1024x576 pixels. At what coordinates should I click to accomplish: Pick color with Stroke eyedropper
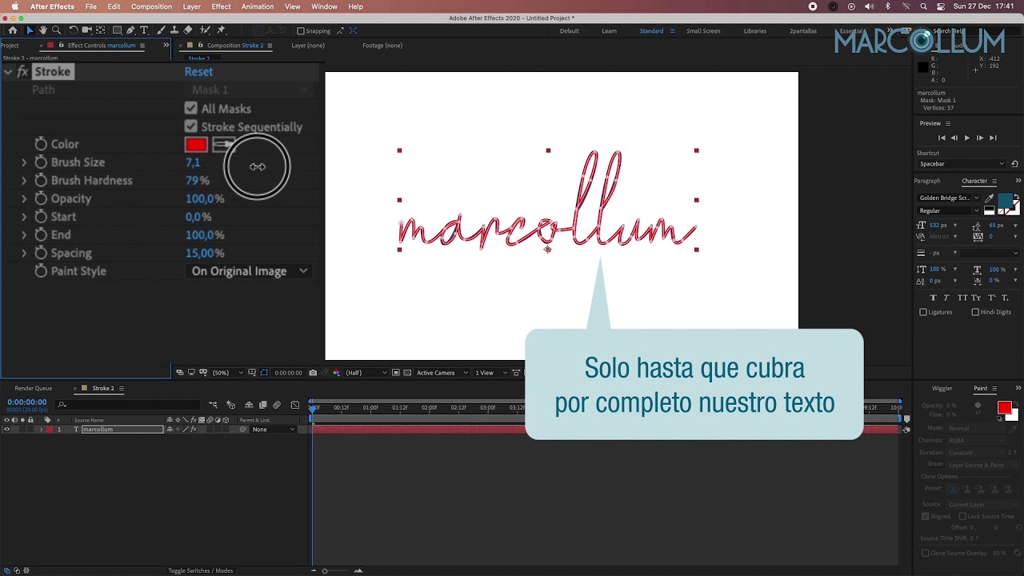point(223,145)
